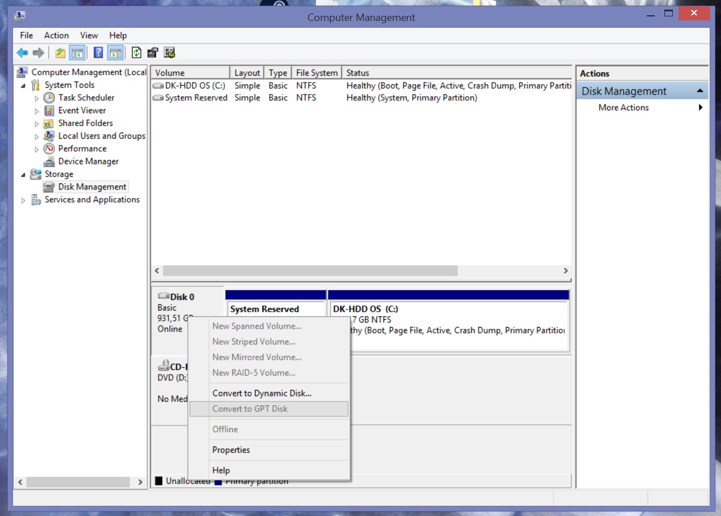This screenshot has height=516, width=721.
Task: Click the up one level folder icon
Action: [60, 53]
